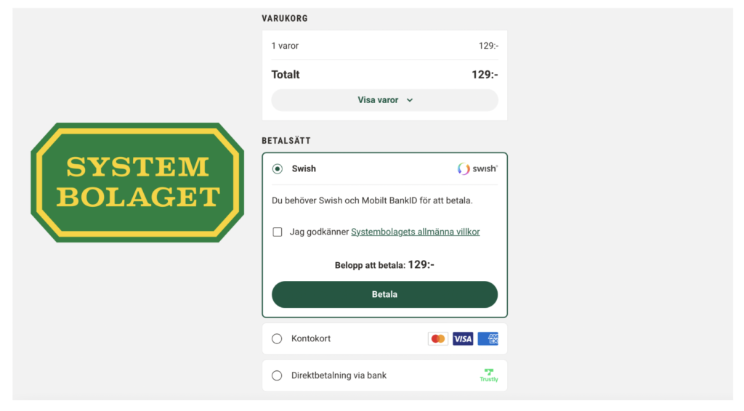The width and height of the screenshot is (744, 411).
Task: Open Systembolagets allmänna villkor link
Action: click(x=415, y=232)
